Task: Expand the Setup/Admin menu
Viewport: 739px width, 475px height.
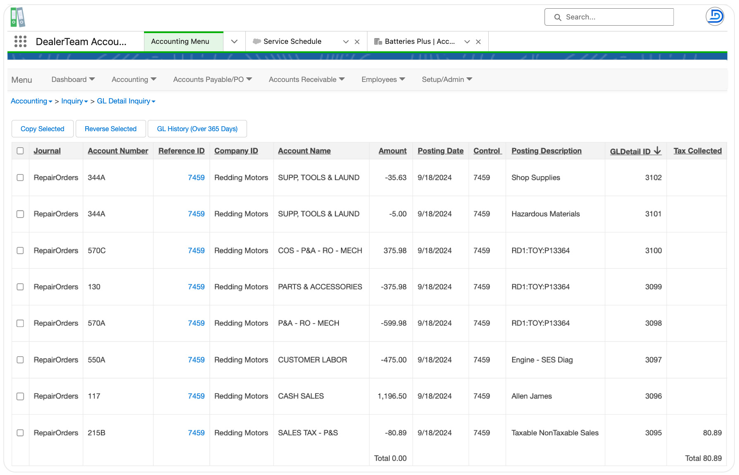Action: pos(447,79)
